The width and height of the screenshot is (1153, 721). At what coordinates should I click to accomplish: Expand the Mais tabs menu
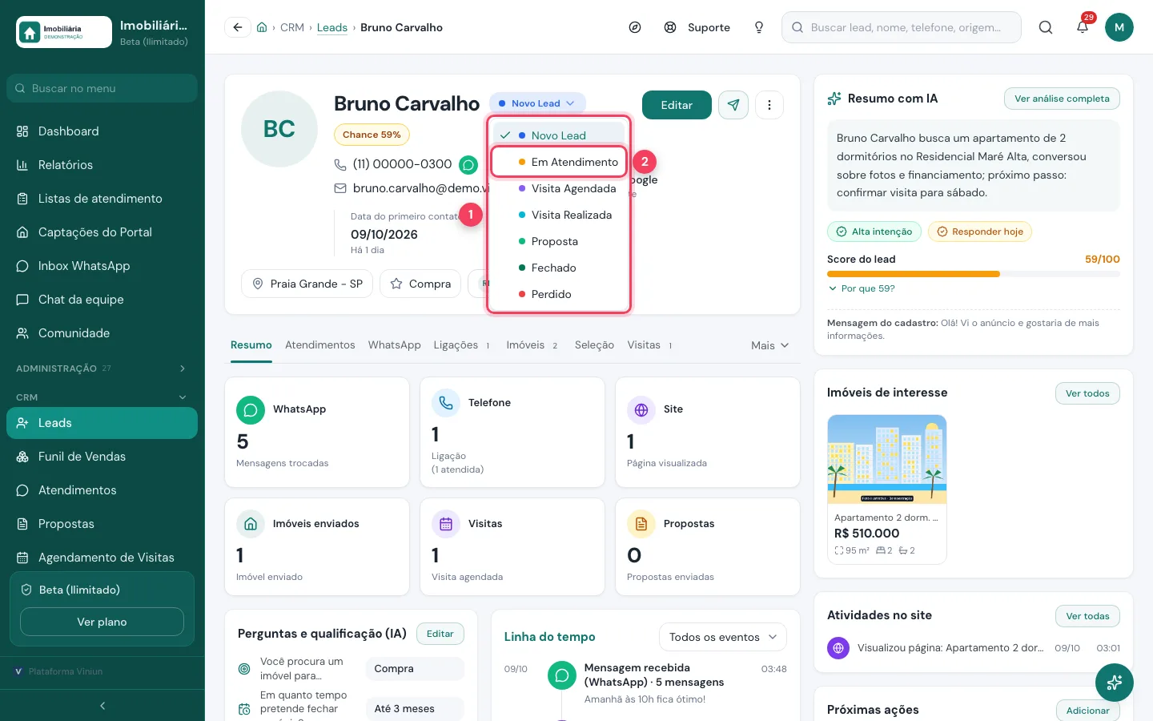[770, 345]
